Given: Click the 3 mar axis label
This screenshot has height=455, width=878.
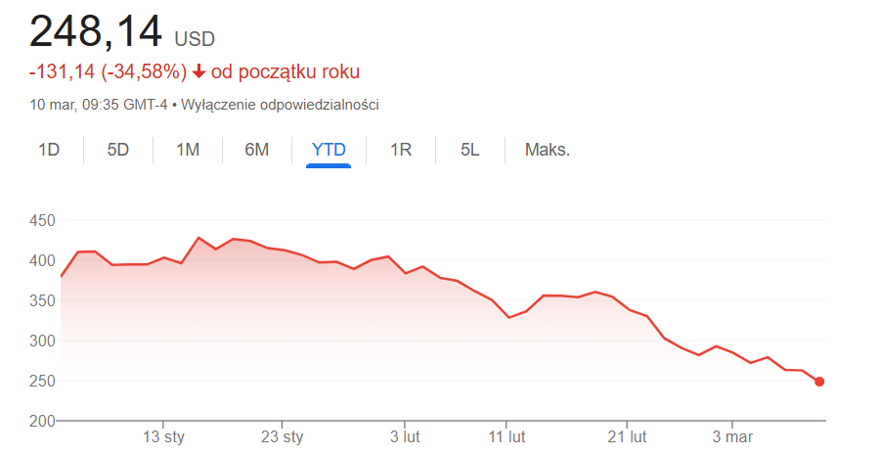Looking at the screenshot, I should (x=732, y=436).
